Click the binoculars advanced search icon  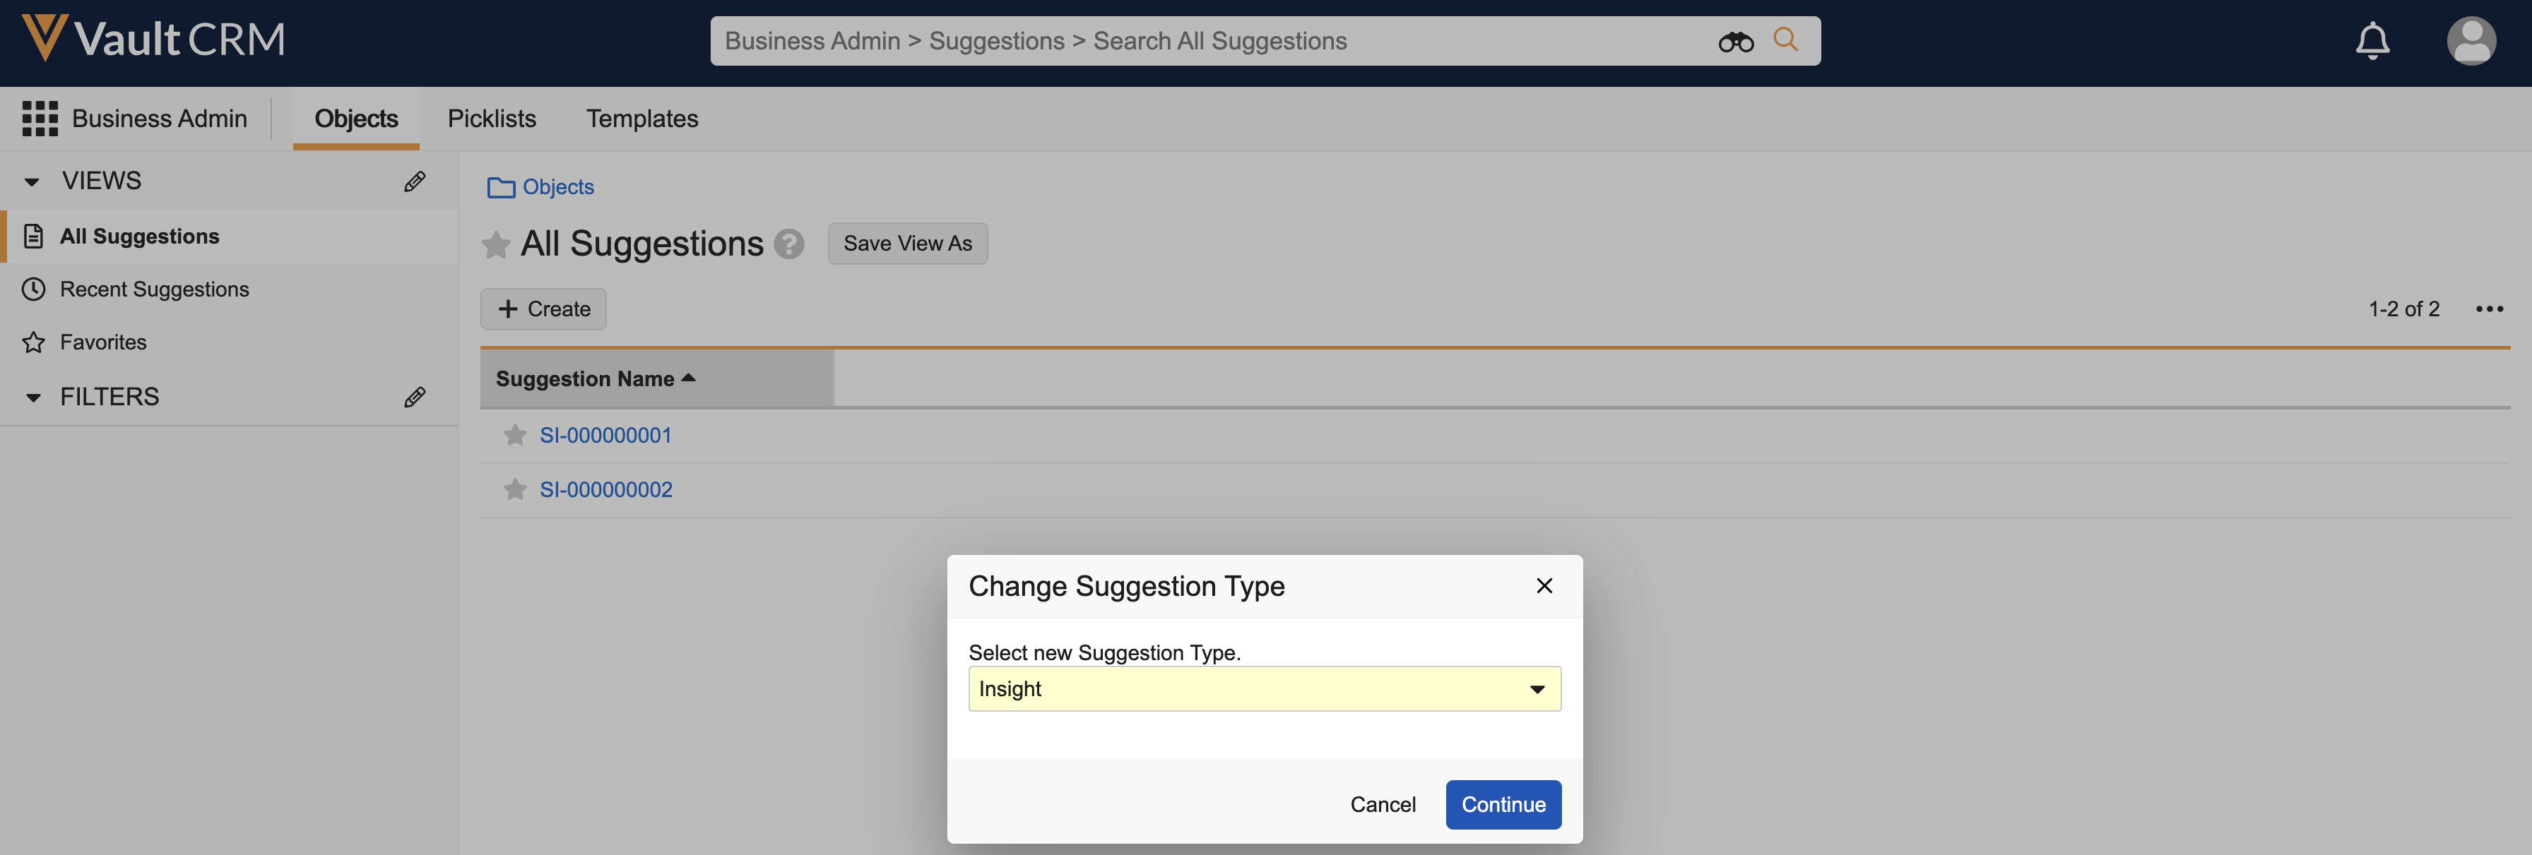click(x=1735, y=41)
